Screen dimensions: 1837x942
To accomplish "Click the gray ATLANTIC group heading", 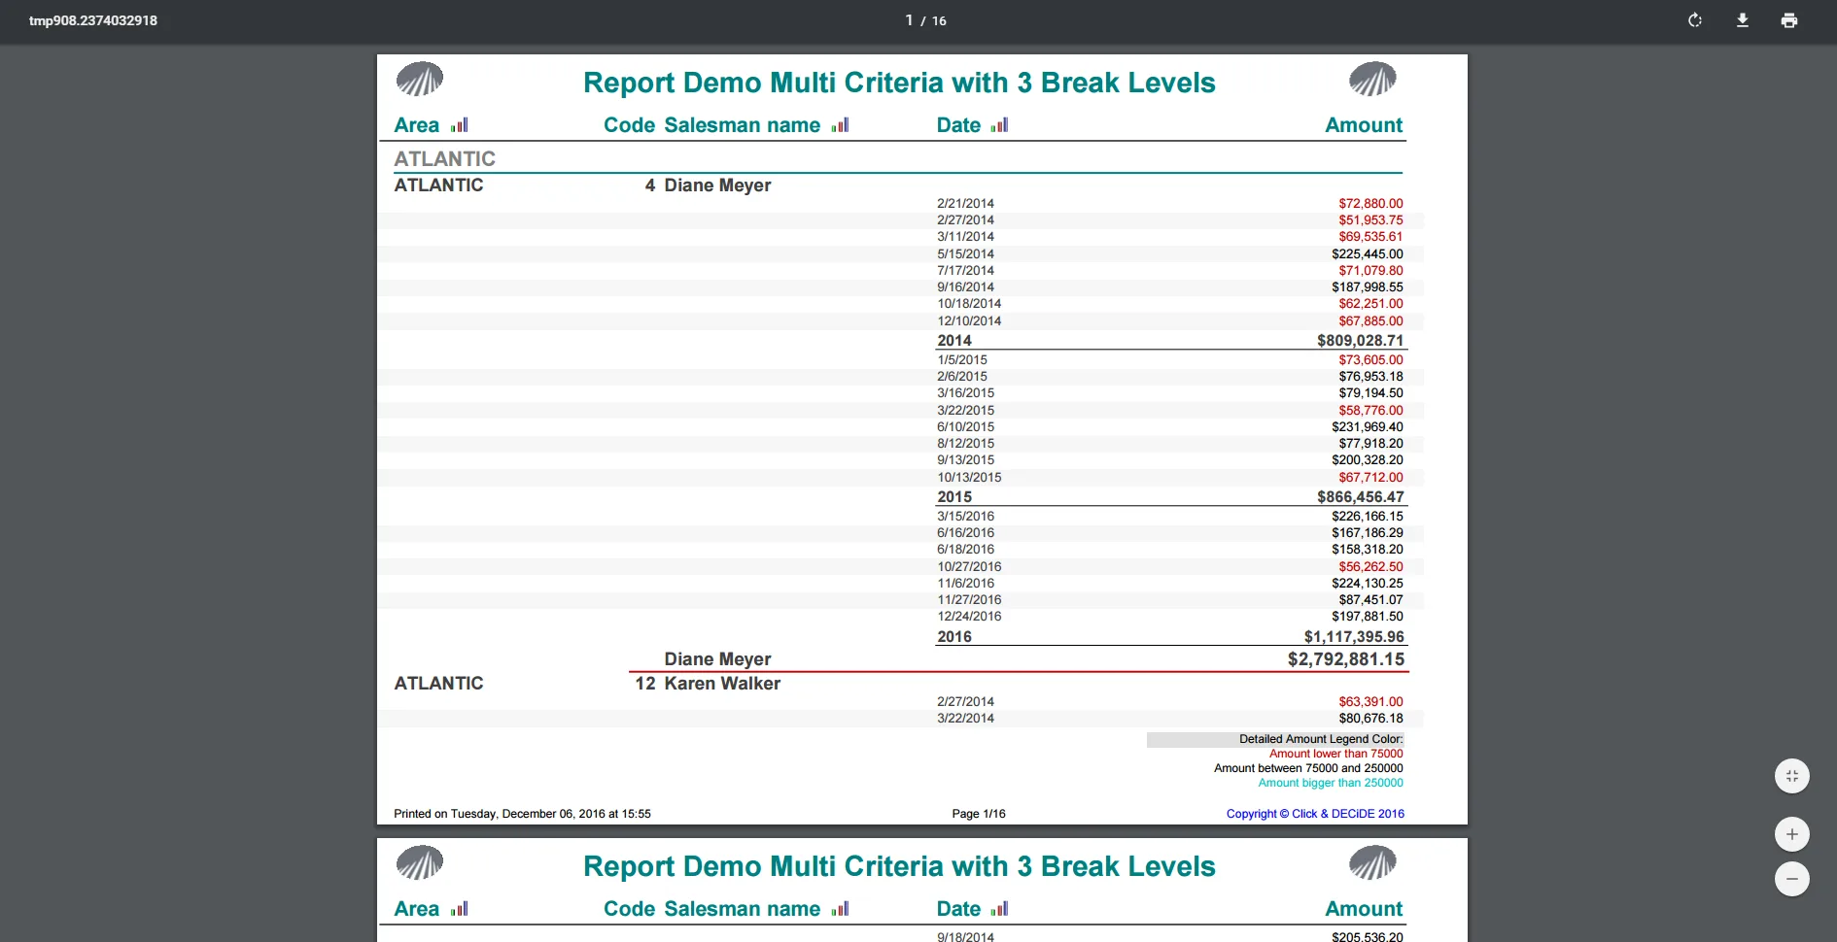I will tap(445, 158).
